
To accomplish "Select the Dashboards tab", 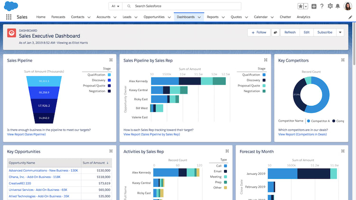I will click(186, 17).
